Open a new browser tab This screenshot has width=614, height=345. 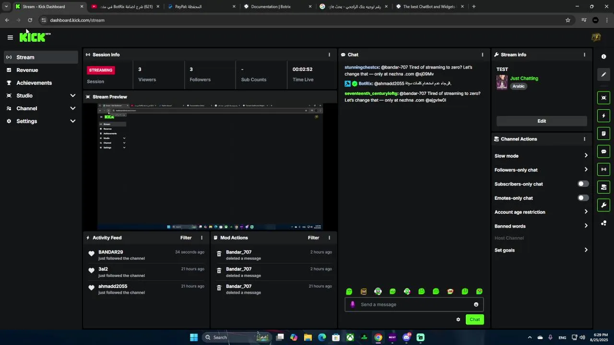474,7
